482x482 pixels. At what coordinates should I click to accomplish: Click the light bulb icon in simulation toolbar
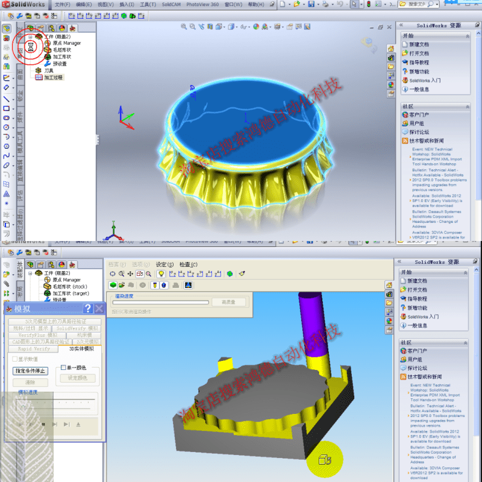[x=161, y=274]
